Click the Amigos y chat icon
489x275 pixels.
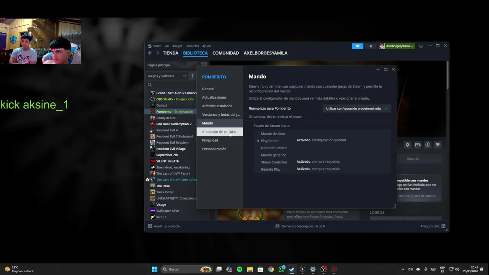point(443,226)
